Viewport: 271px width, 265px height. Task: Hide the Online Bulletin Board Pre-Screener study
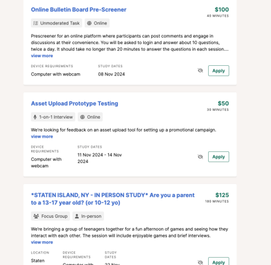pos(200,70)
